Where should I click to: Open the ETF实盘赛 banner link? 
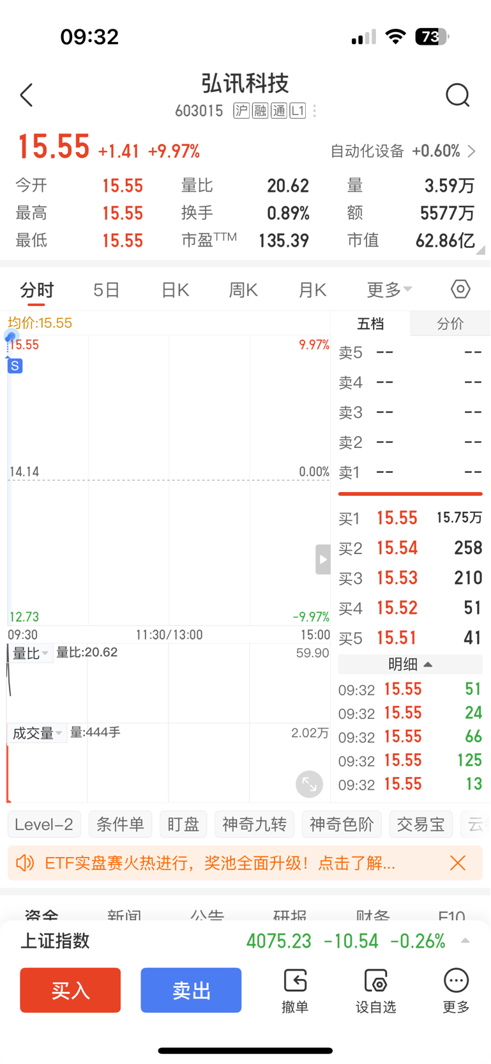pyautogui.click(x=220, y=863)
